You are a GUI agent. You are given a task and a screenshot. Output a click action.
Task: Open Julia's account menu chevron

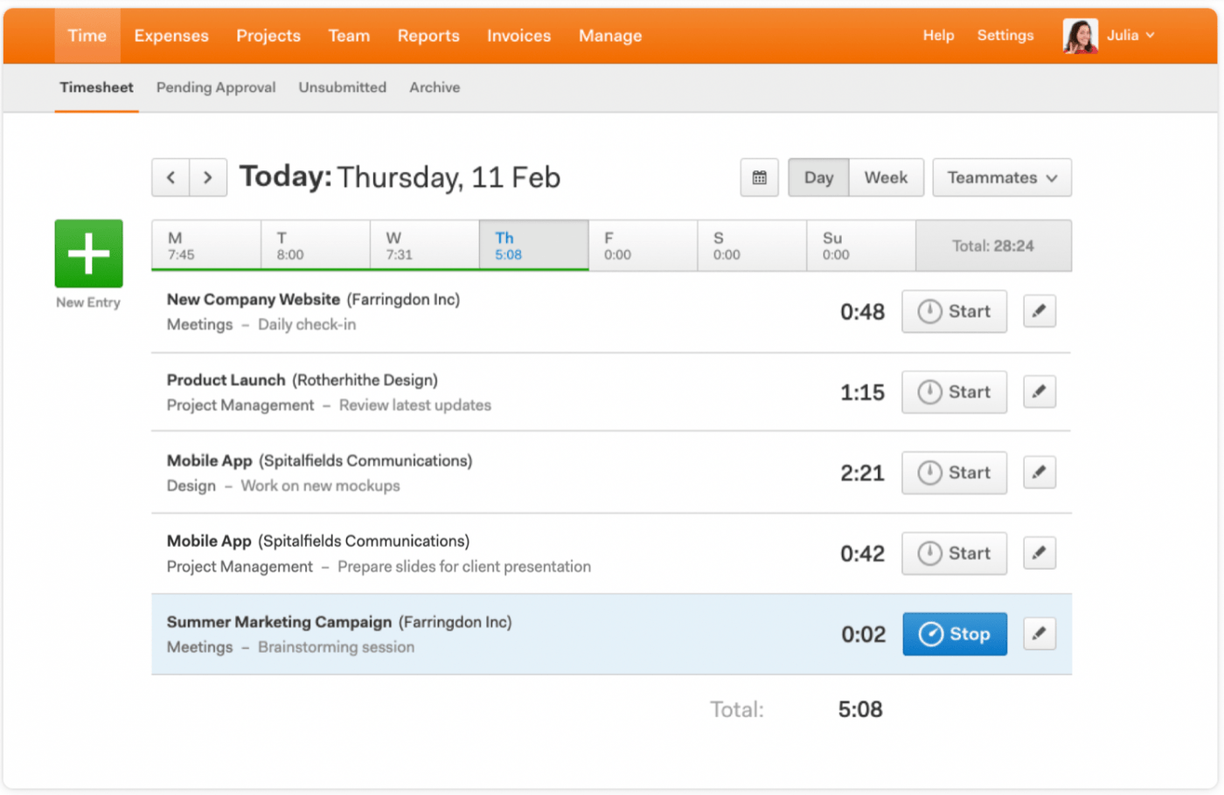pyautogui.click(x=1151, y=36)
